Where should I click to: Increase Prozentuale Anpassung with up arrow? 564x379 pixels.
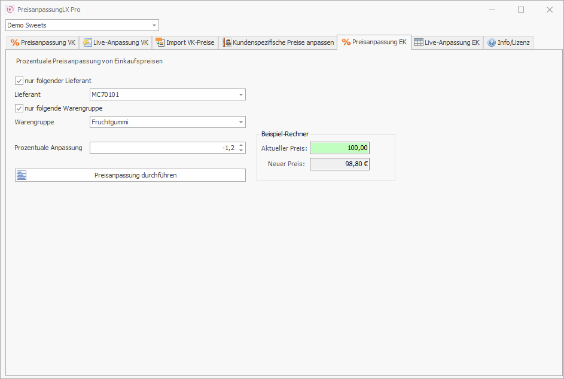click(240, 145)
